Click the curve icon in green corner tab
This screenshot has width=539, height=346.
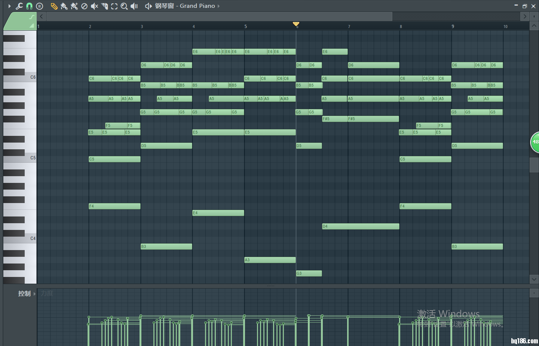point(32,17)
